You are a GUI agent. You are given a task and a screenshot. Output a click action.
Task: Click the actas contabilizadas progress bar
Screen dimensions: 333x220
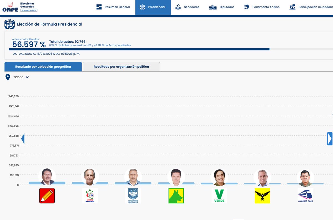139,49
